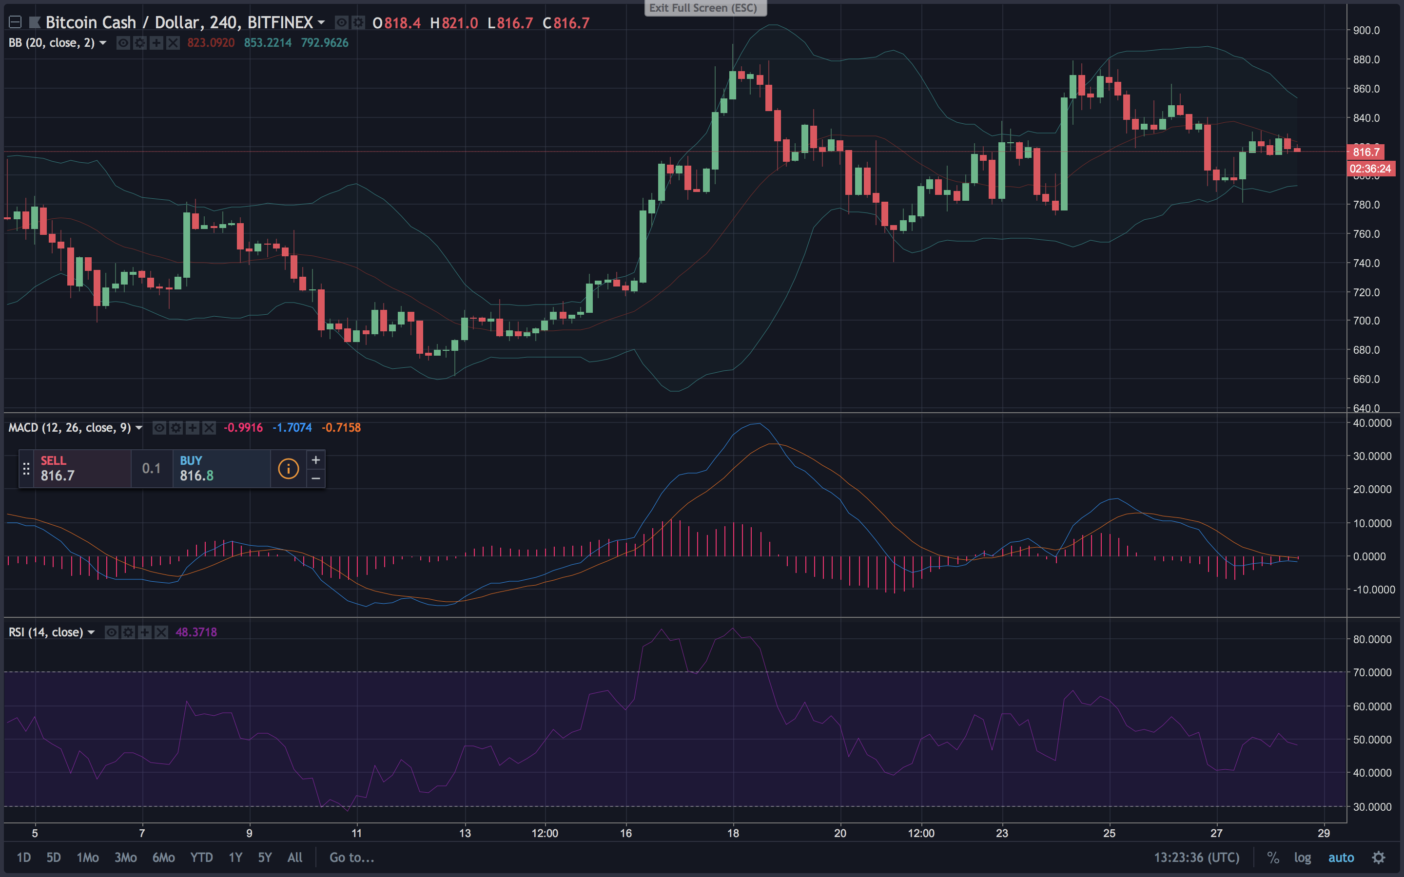Open settings for the Bitcoin Cash price series
The image size is (1404, 877).
[358, 22]
